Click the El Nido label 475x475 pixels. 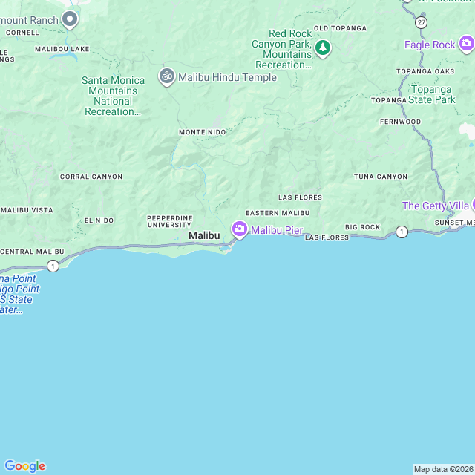99,220
